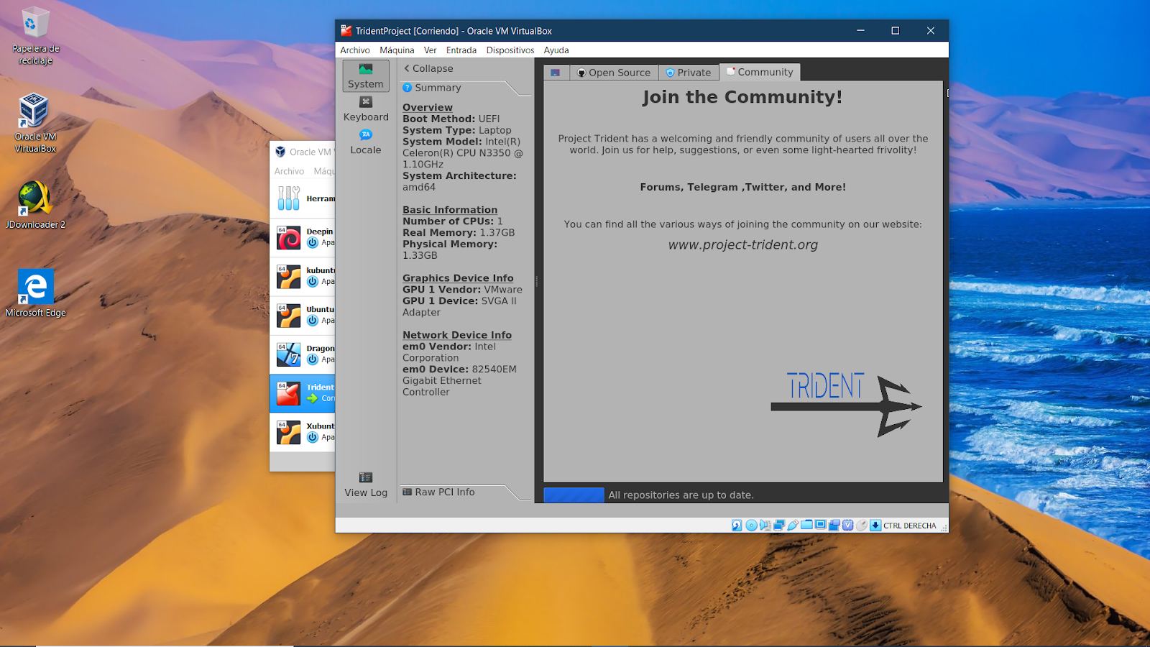
Task: Open the Máquina menu in TridentProject window
Action: coord(397,50)
